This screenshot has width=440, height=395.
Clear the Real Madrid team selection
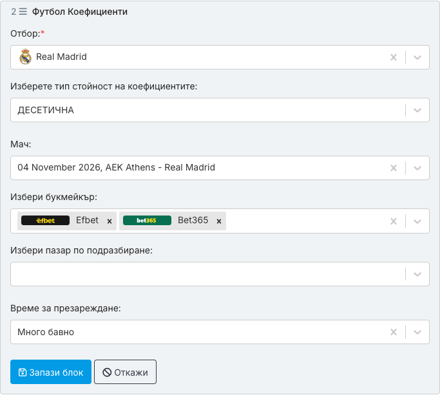(394, 57)
